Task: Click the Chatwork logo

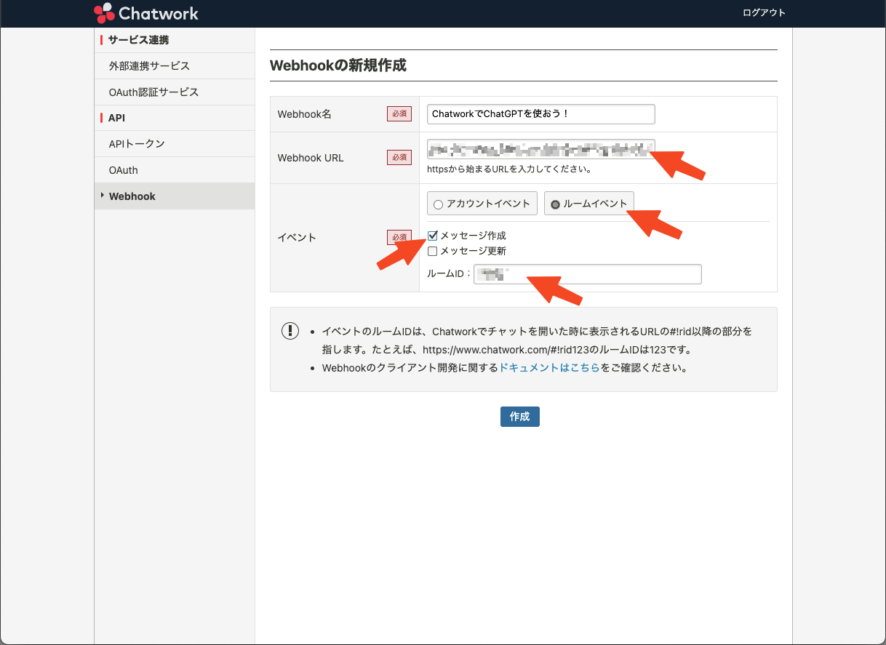Action: tap(146, 13)
